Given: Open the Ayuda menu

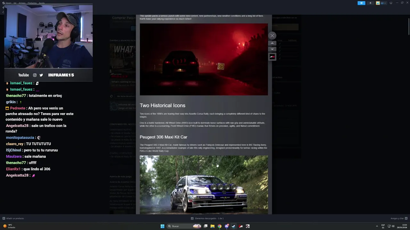Looking at the screenshot, I should click(x=42, y=3).
